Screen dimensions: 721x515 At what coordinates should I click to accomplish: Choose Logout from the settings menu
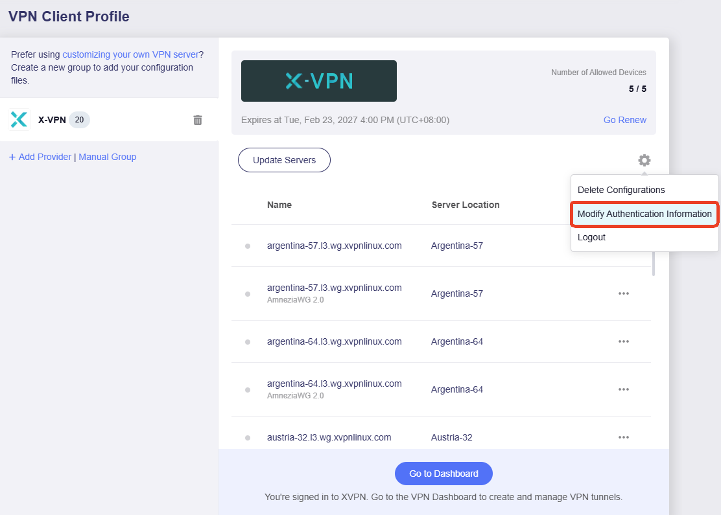click(591, 237)
